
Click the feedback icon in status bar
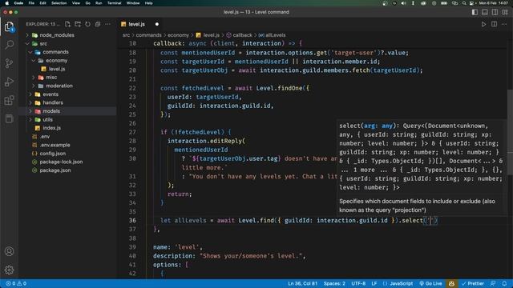[x=493, y=283]
